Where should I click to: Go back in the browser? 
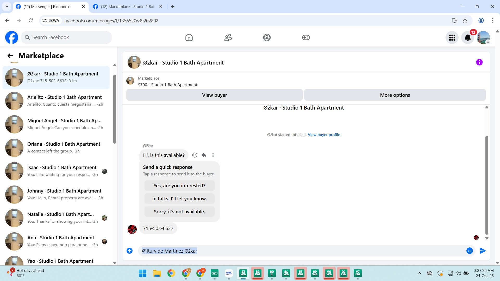7,21
